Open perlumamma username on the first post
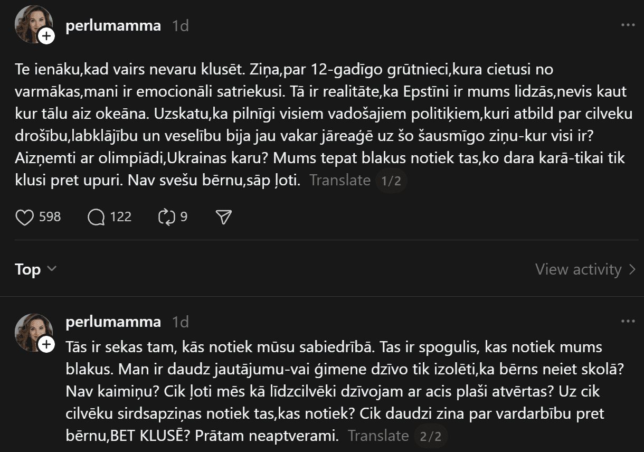 click(113, 26)
